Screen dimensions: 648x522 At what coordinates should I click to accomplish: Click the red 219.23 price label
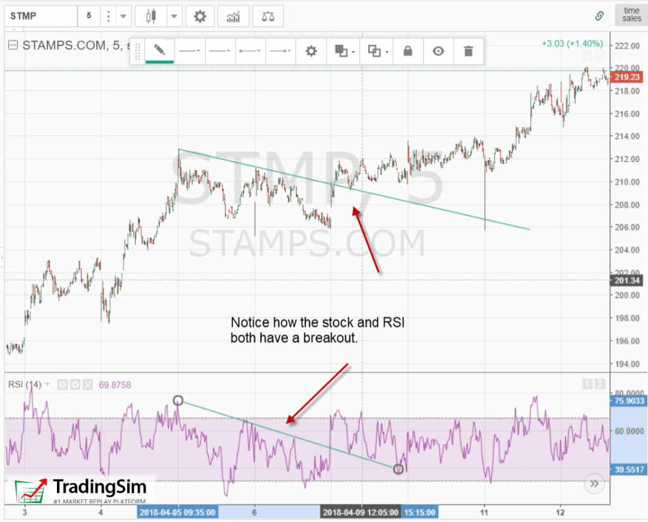[x=626, y=77]
